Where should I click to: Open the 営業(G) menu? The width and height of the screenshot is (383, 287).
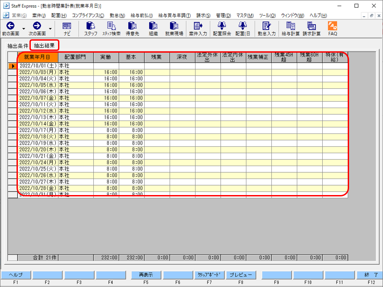click(x=19, y=15)
